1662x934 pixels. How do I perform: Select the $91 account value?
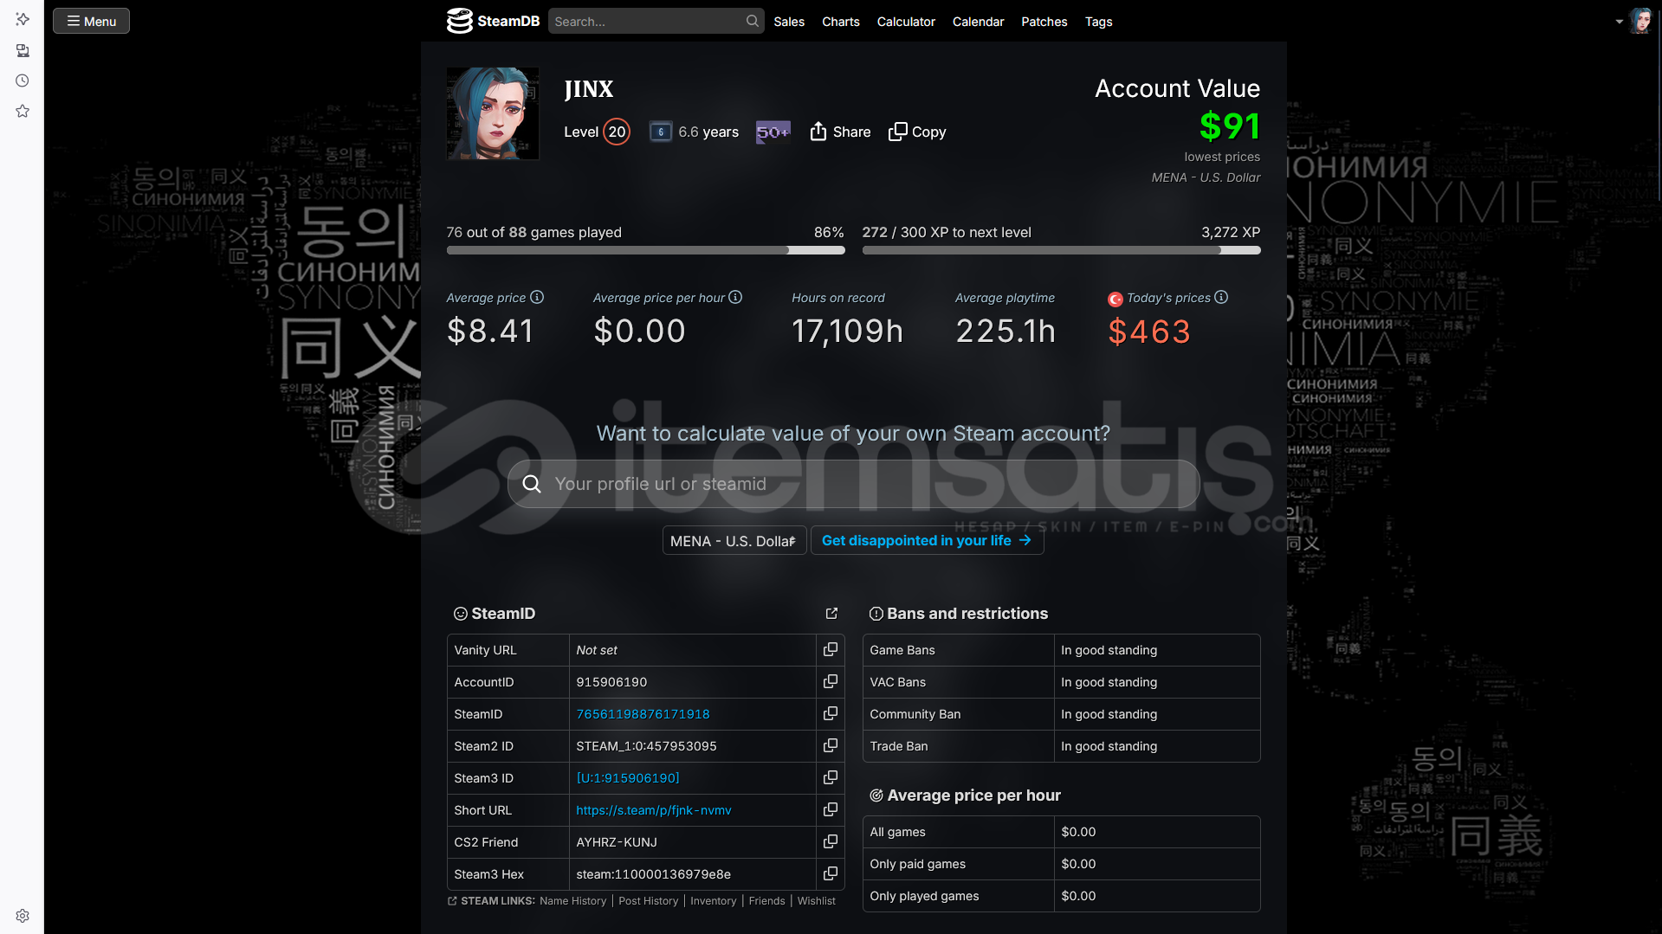point(1230,126)
